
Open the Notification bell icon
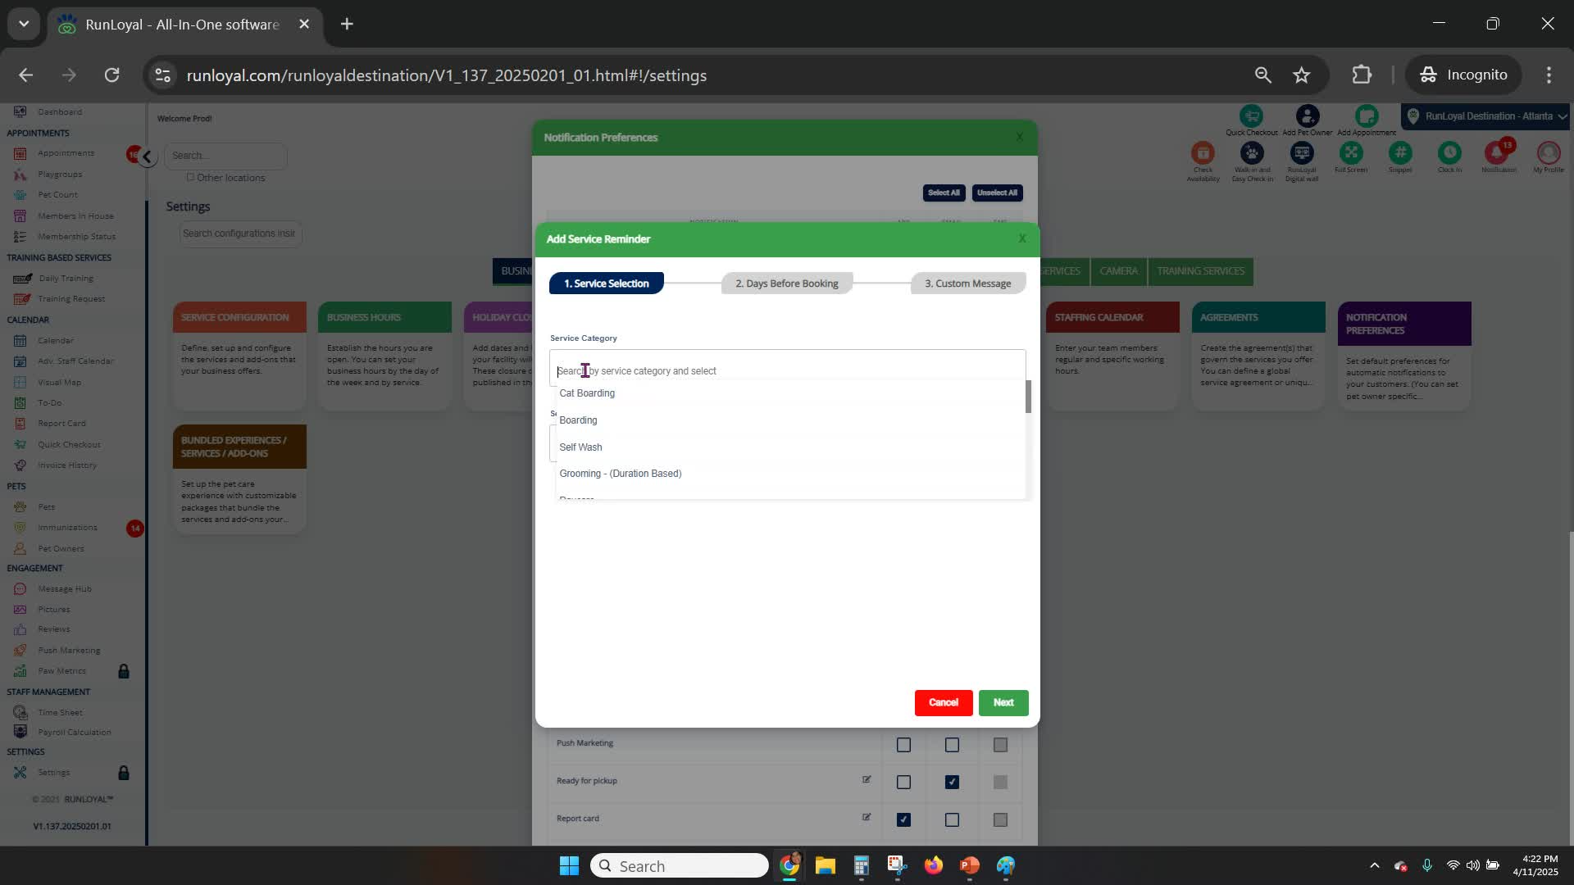click(1497, 153)
